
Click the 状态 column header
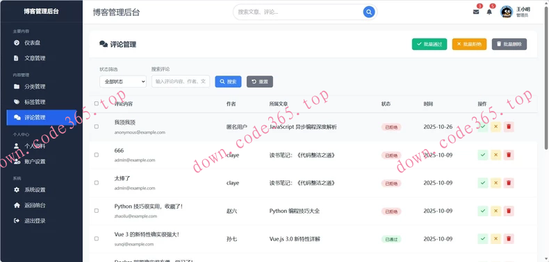386,104
